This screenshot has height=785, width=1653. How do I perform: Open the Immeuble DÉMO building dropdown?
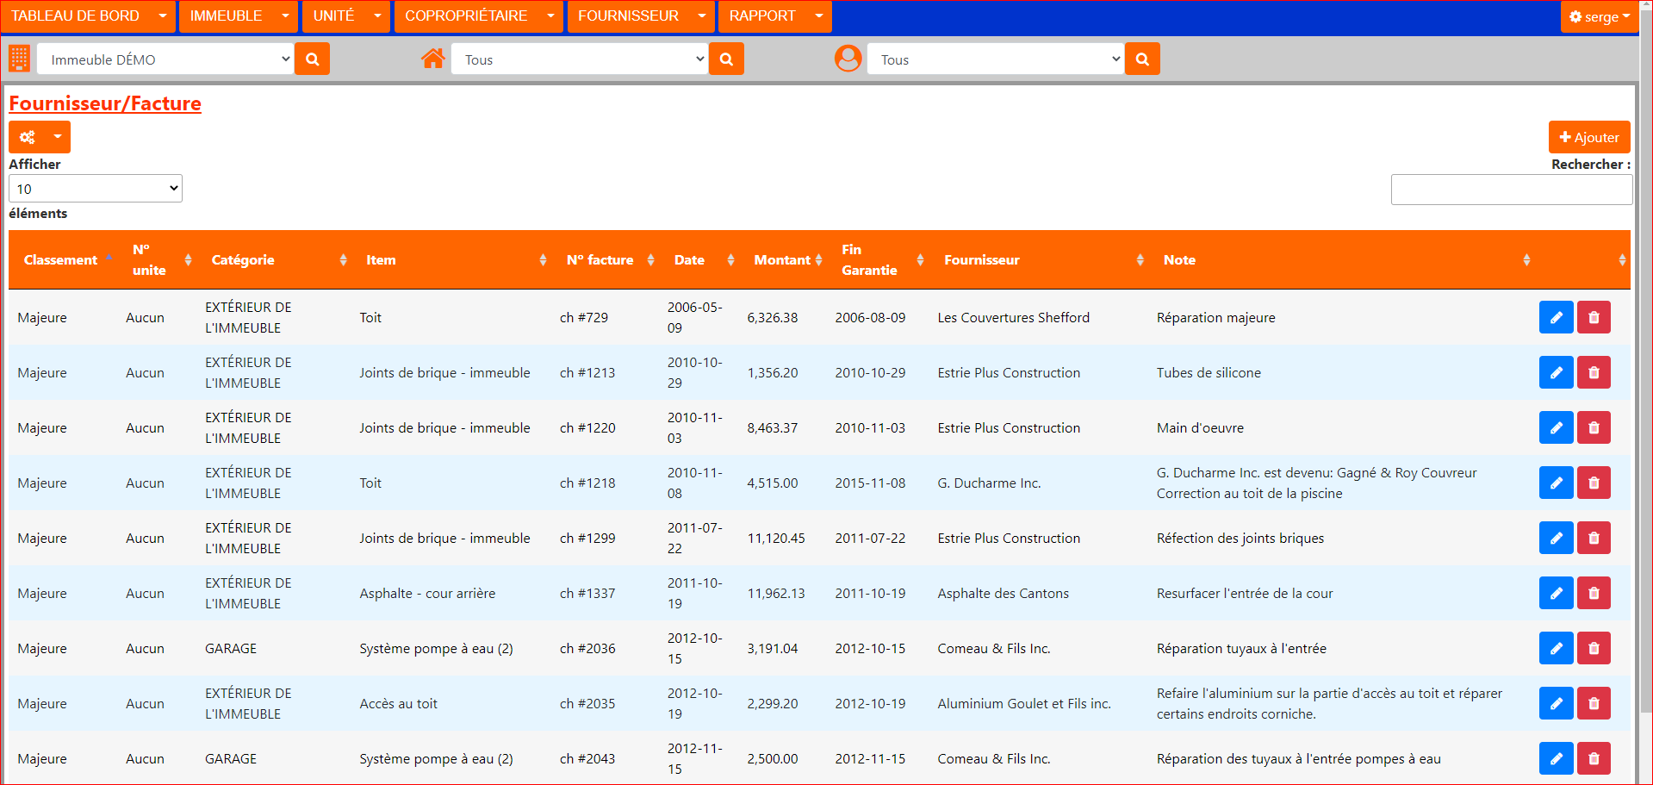[x=165, y=59]
